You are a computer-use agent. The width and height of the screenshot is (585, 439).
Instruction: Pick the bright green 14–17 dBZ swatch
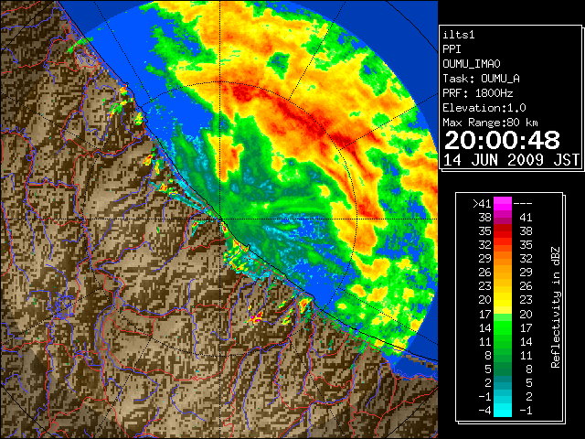tap(503, 327)
